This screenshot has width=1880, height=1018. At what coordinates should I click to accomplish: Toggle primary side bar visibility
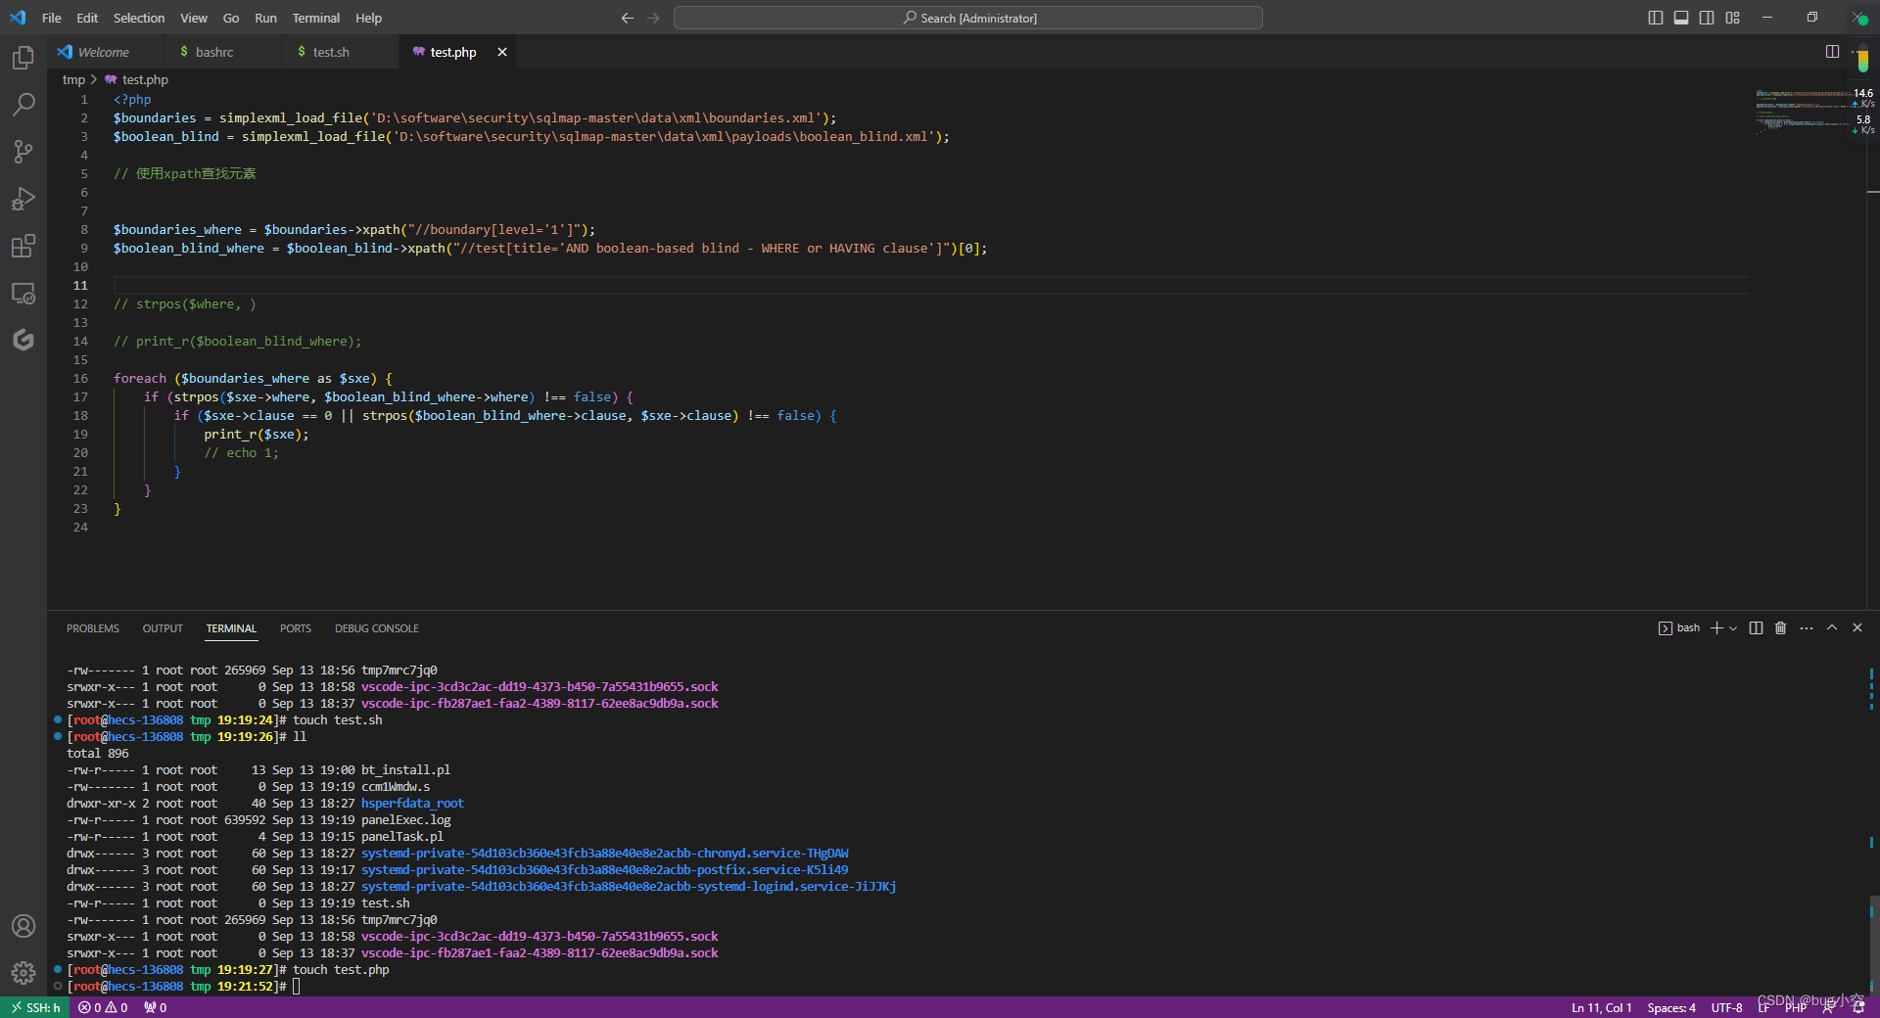click(x=1656, y=18)
